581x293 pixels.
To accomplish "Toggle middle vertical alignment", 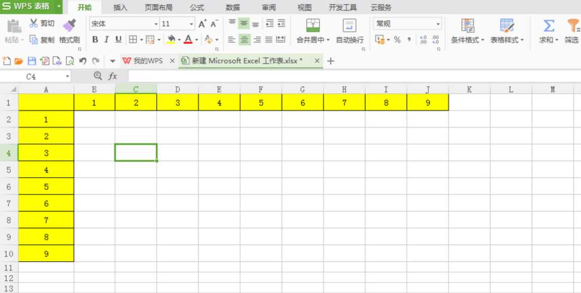I will tap(244, 23).
